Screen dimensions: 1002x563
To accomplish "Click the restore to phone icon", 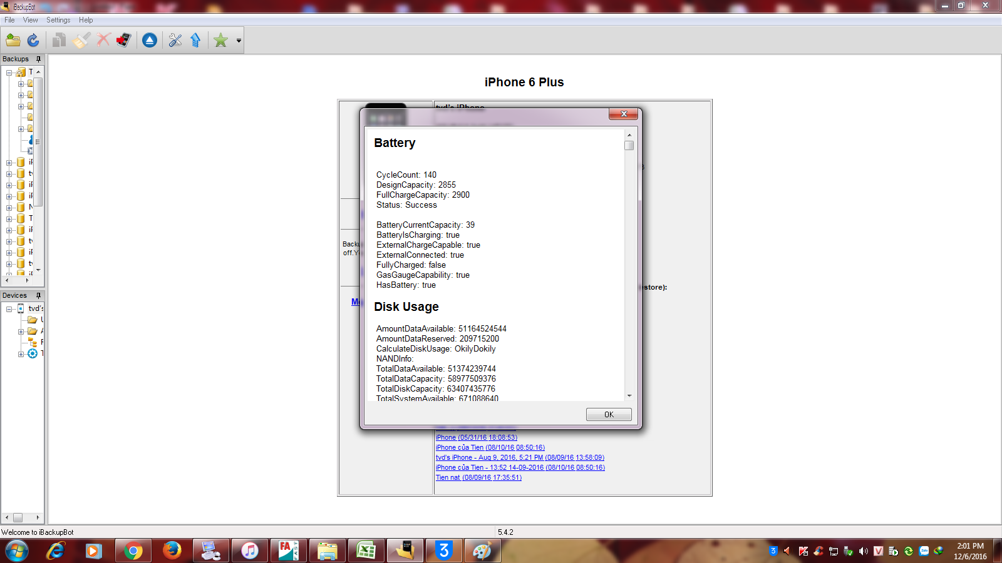I will point(123,41).
